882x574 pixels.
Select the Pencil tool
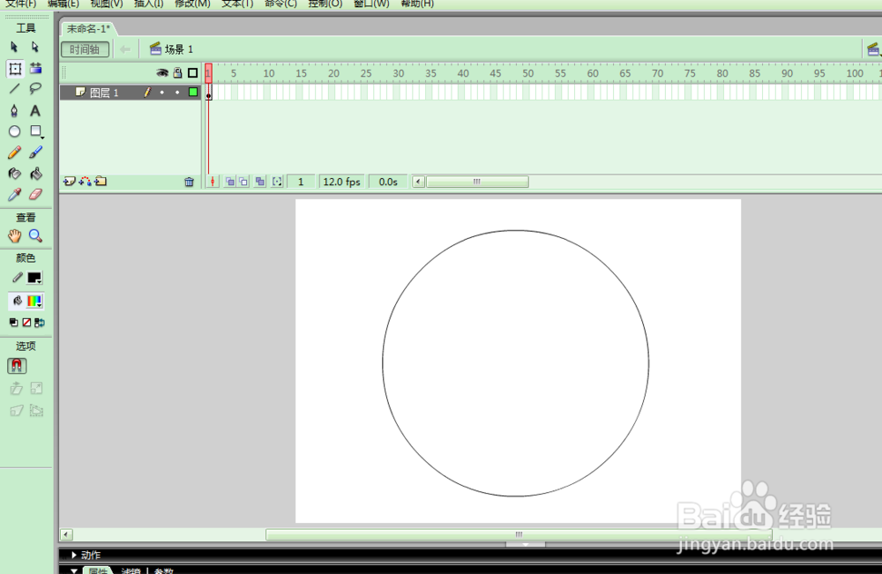tap(15, 153)
